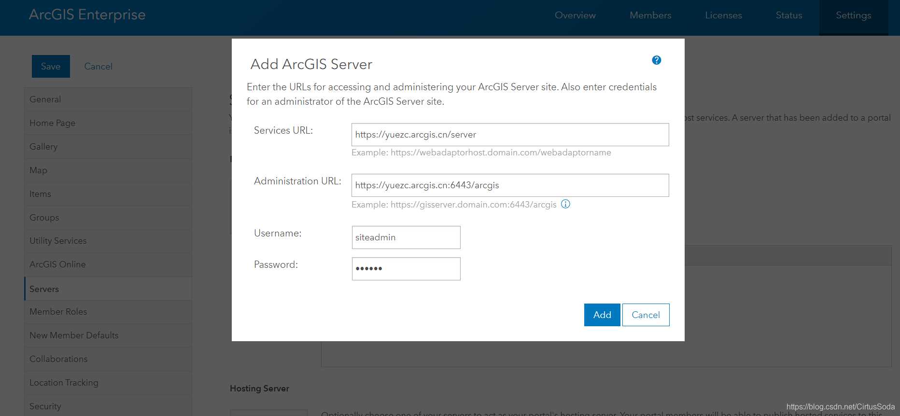900x416 pixels.
Task: Select Utility Services in sidebar
Action: pos(108,241)
